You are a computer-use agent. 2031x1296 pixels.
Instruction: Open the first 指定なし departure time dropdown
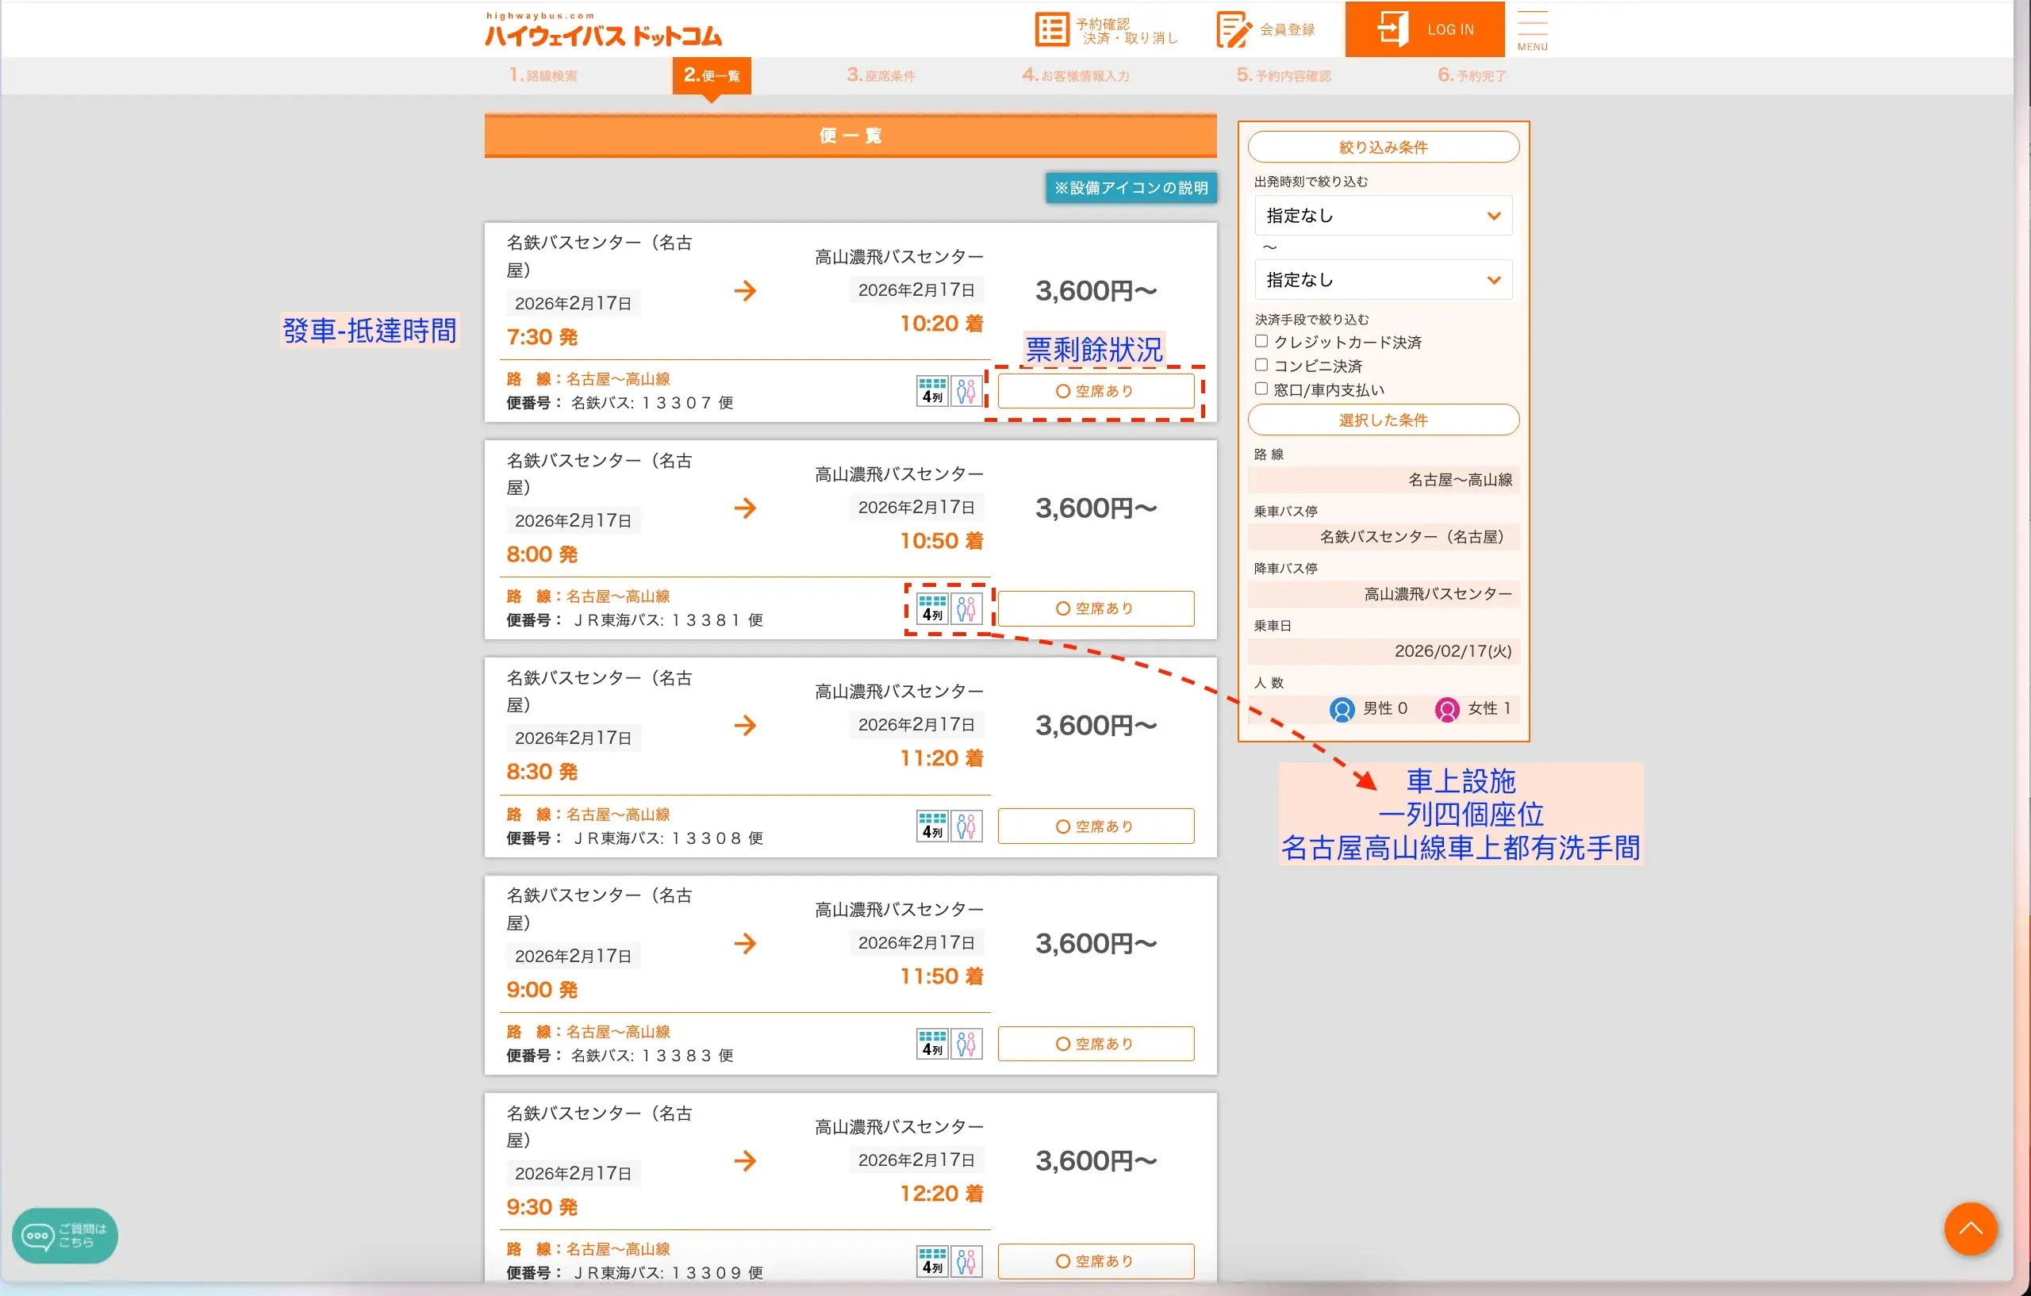pyautogui.click(x=1382, y=216)
